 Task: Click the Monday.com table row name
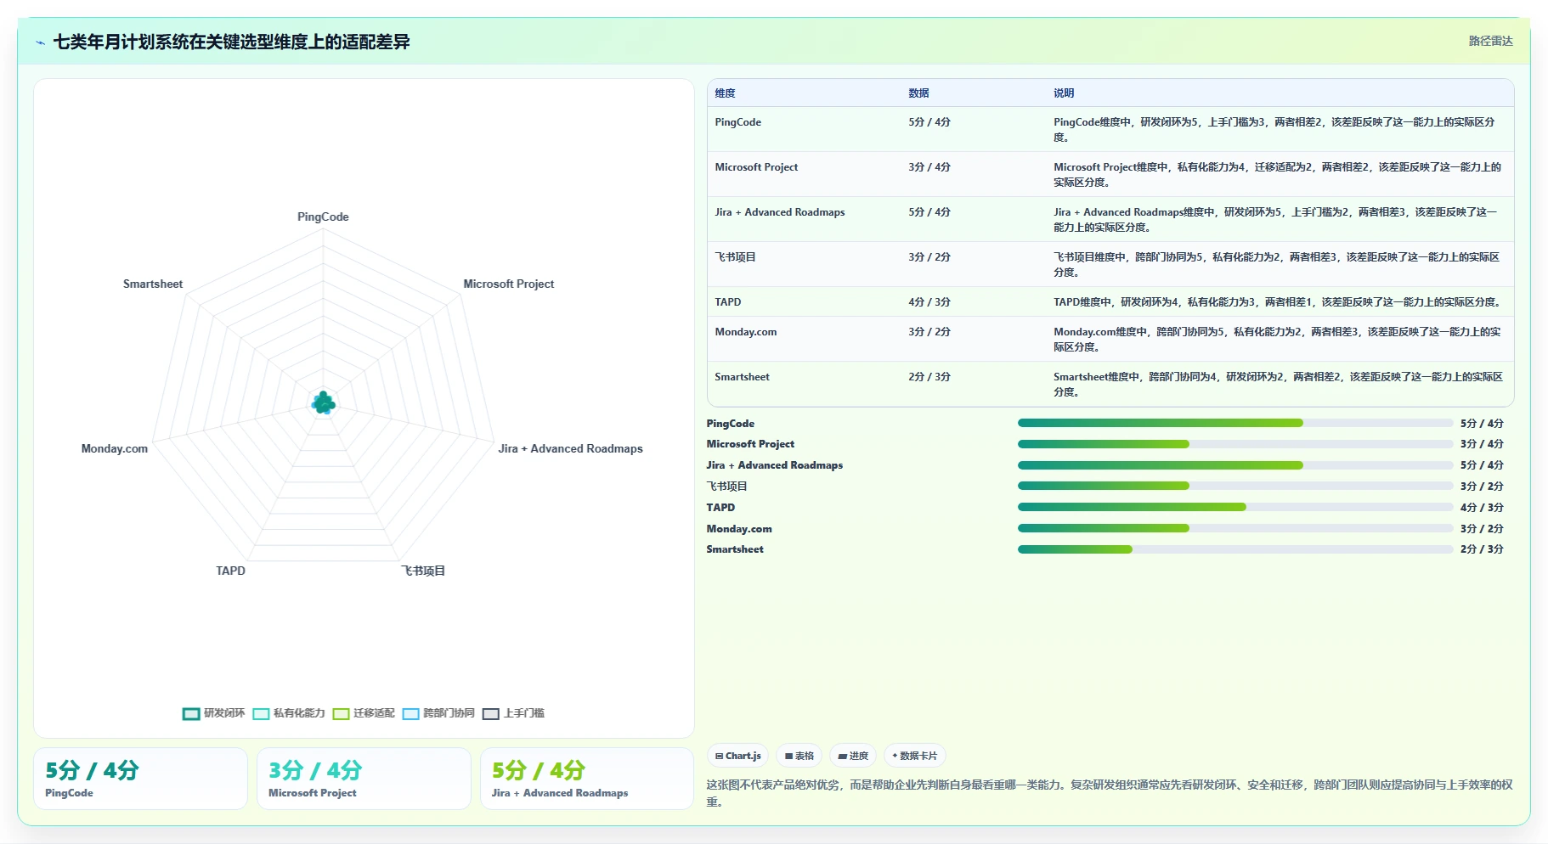click(x=745, y=332)
